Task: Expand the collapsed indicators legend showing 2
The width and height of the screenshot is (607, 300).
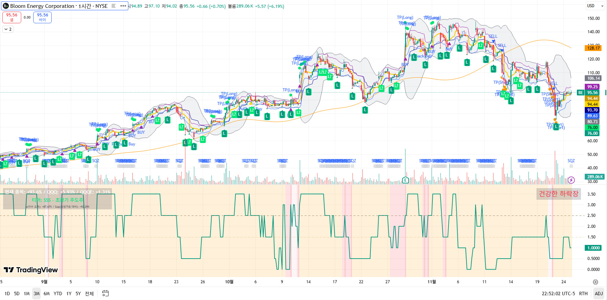Action: 8,29
